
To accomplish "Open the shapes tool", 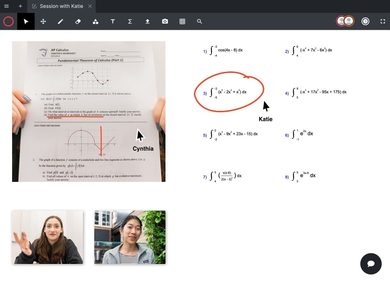I will tap(95, 22).
